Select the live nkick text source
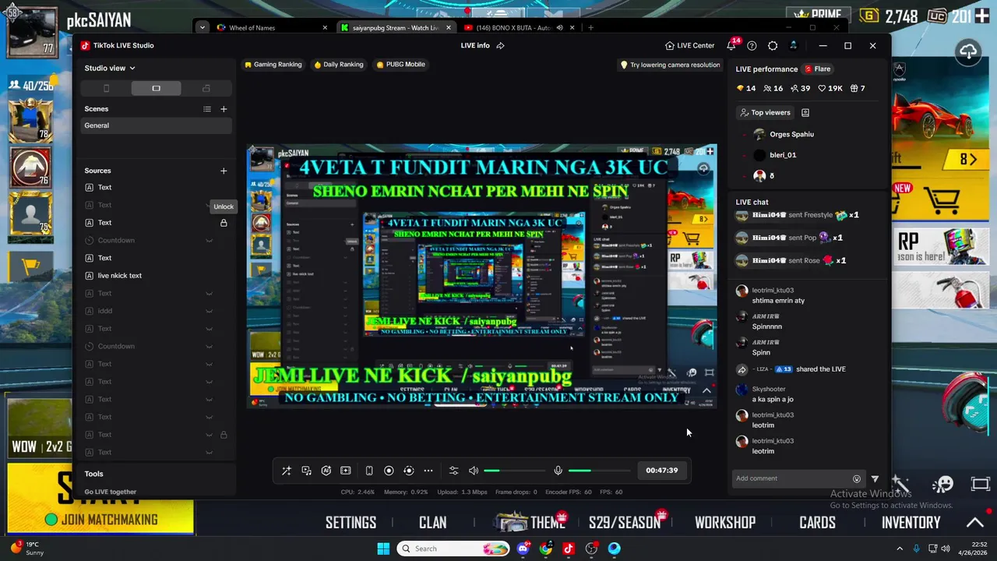997x561 pixels. pos(119,276)
